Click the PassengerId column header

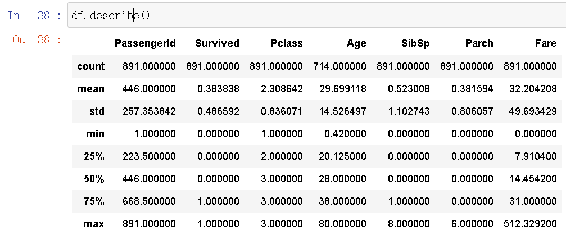pos(145,43)
